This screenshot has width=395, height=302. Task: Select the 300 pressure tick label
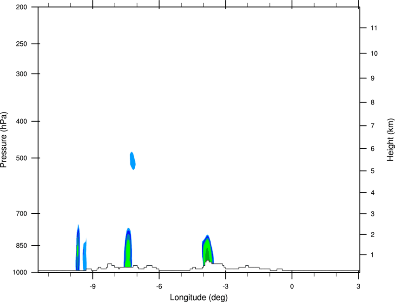(x=21, y=74)
